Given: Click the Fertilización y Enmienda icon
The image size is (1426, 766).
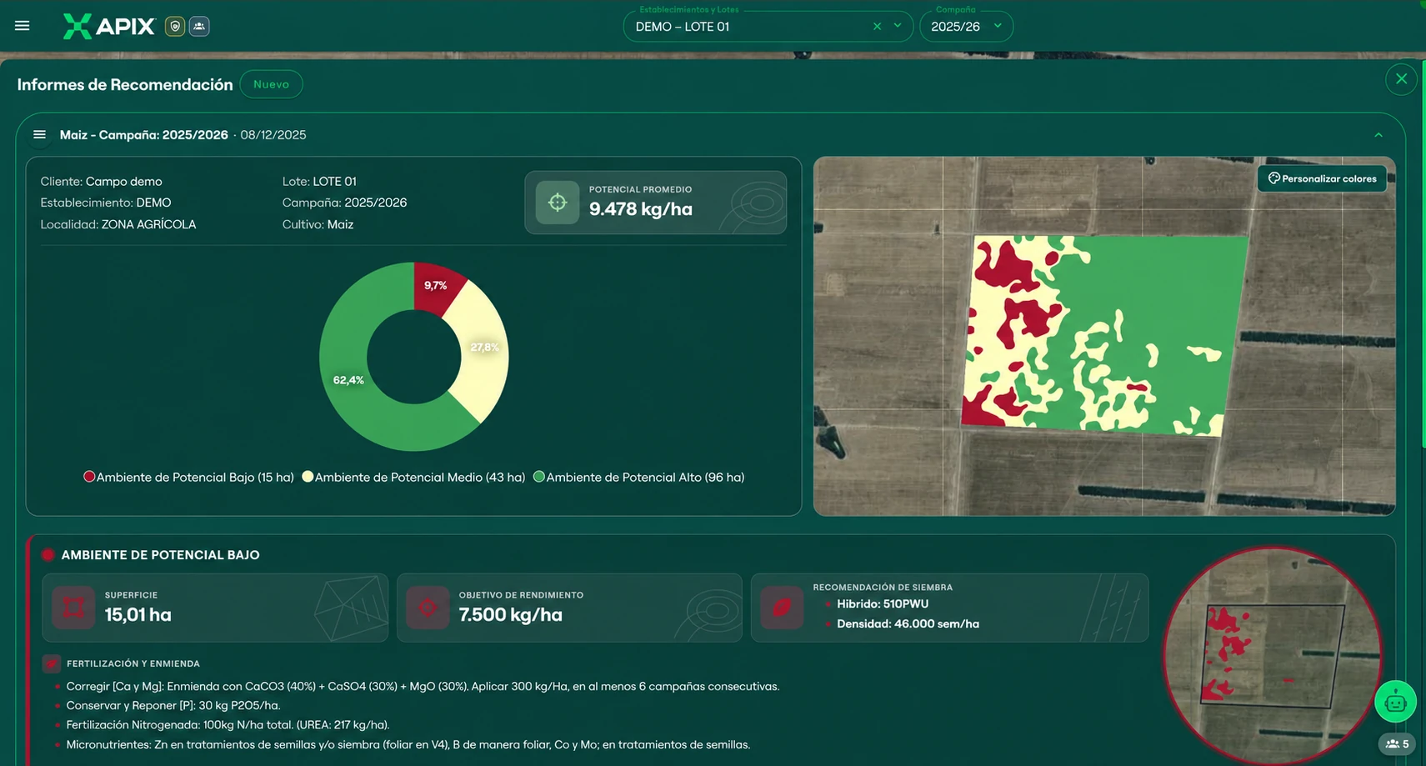Looking at the screenshot, I should point(52,663).
